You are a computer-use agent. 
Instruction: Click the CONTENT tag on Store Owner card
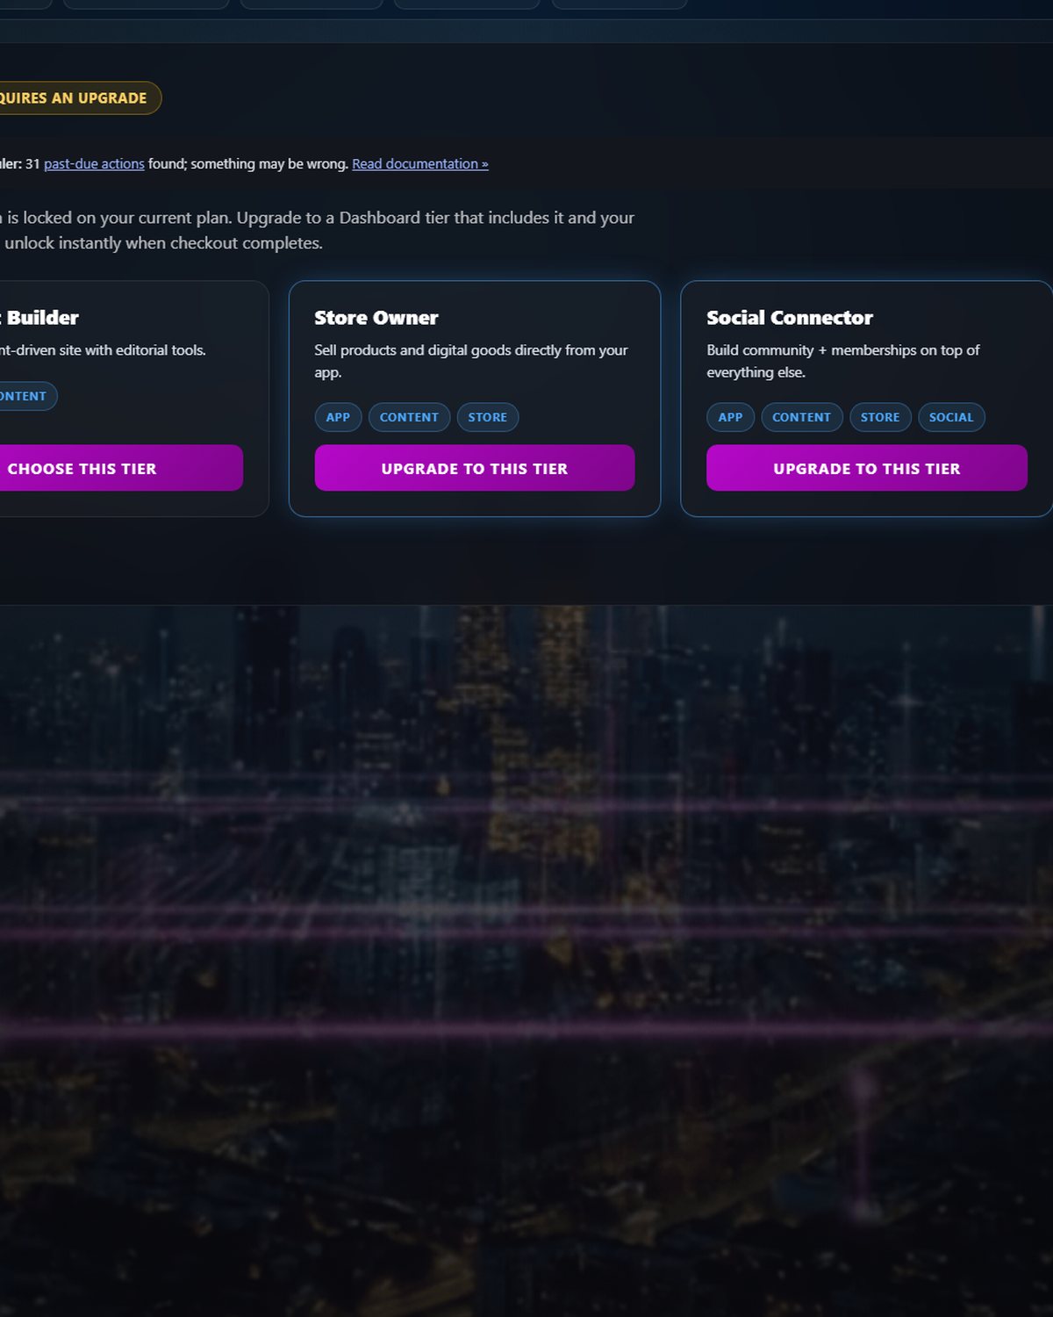(x=409, y=417)
